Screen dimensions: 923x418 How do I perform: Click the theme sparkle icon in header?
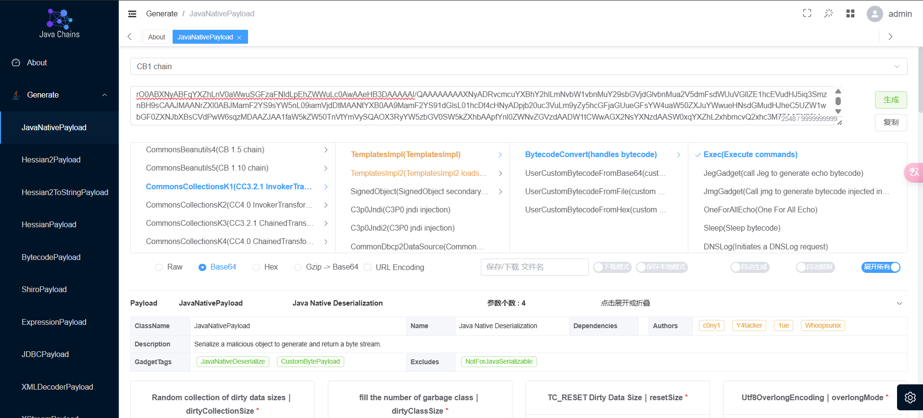(x=828, y=13)
